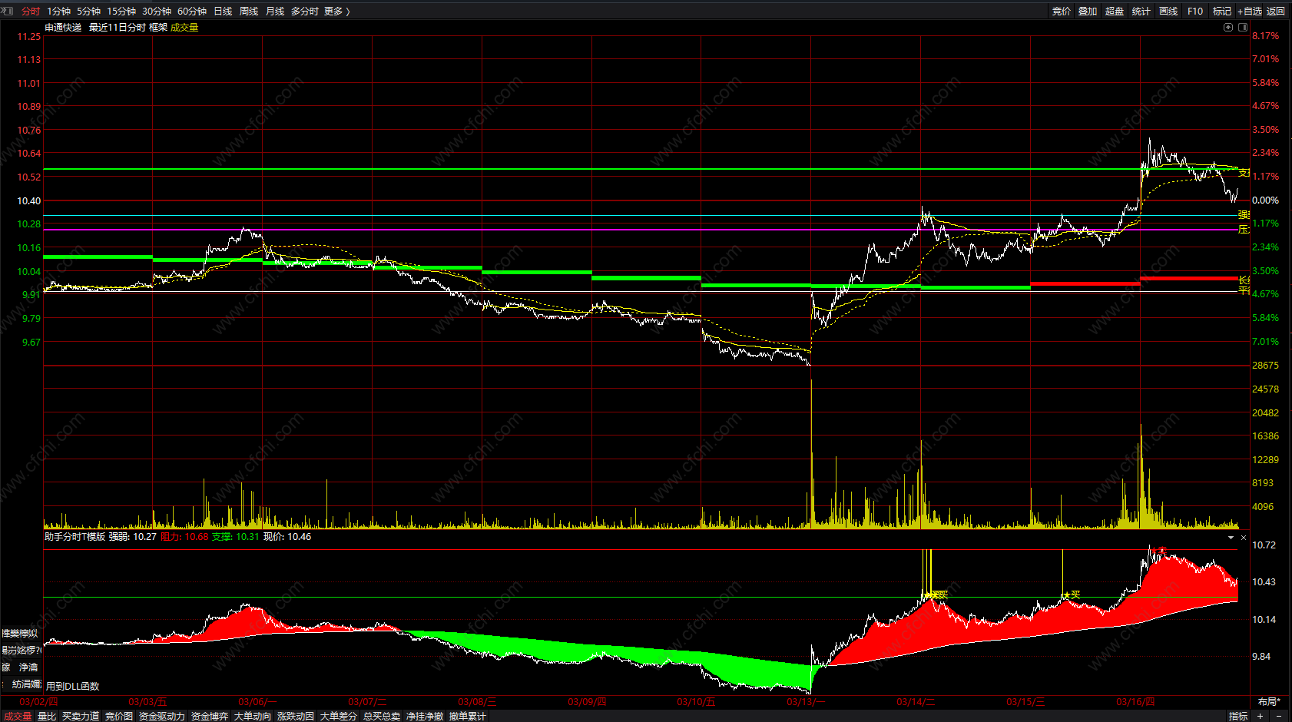
Task: Select the 大单差分 indicator tab
Action: (339, 717)
